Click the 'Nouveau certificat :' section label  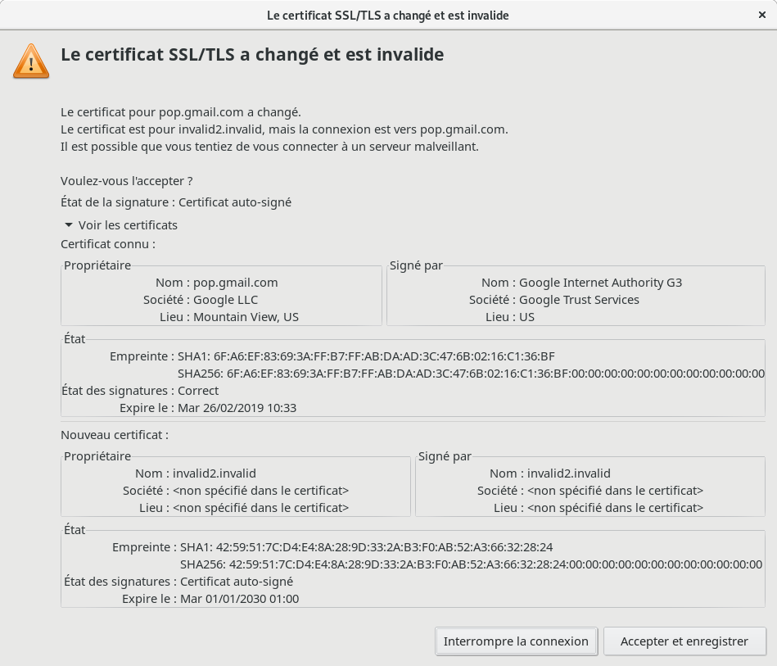pyautogui.click(x=114, y=435)
